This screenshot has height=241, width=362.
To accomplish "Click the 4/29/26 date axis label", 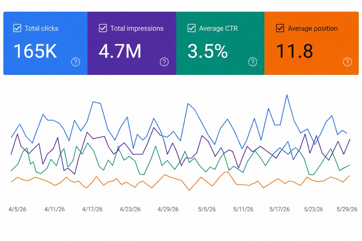I will (168, 210).
